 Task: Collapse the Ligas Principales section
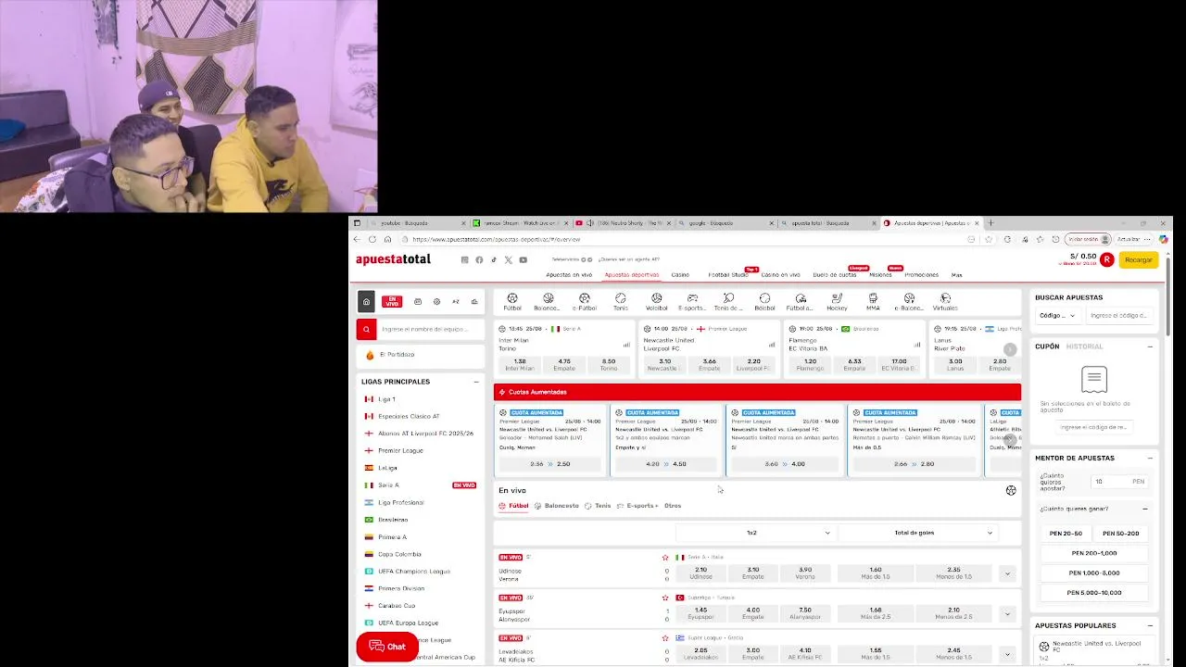pos(476,382)
